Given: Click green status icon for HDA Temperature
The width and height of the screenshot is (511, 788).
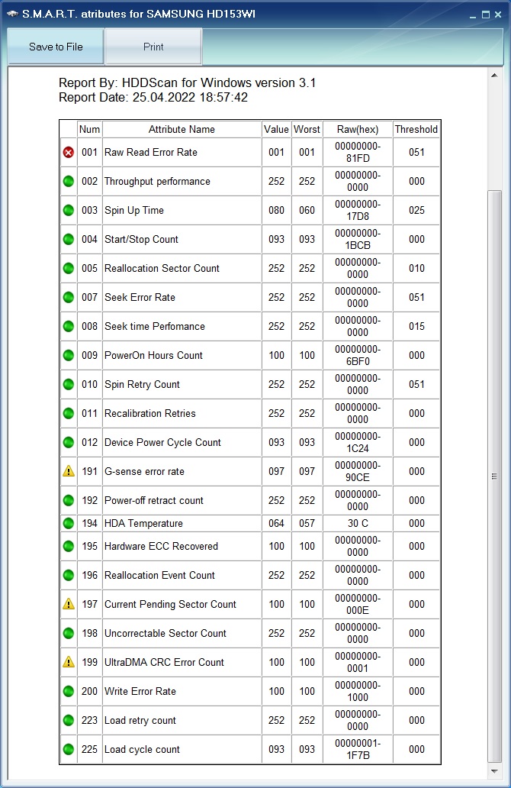Looking at the screenshot, I should (69, 523).
